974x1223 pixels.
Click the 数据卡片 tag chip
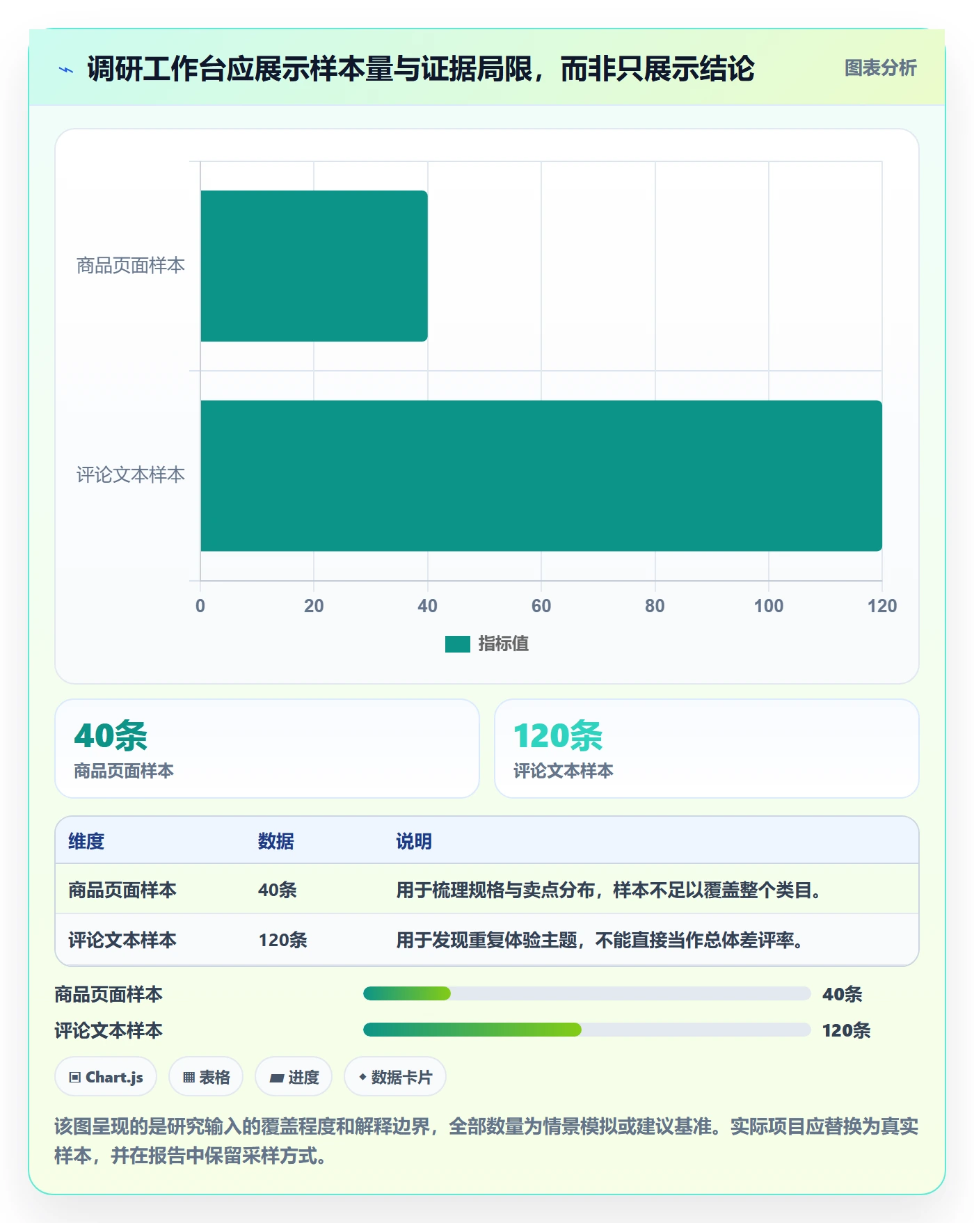[395, 1077]
